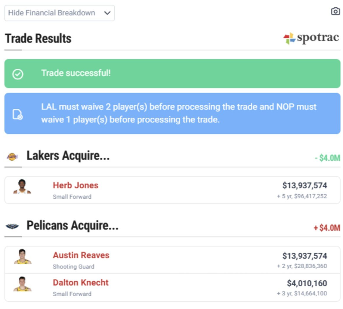
Task: Click the camera screenshot icon
Action: click(335, 11)
